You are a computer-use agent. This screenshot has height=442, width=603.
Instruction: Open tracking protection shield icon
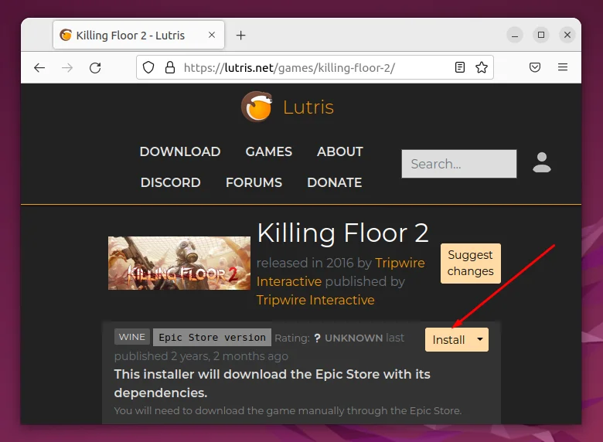148,68
